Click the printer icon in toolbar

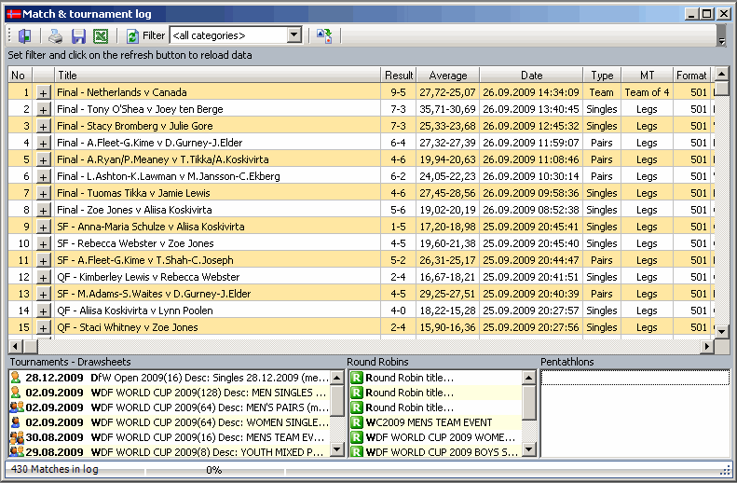click(56, 35)
